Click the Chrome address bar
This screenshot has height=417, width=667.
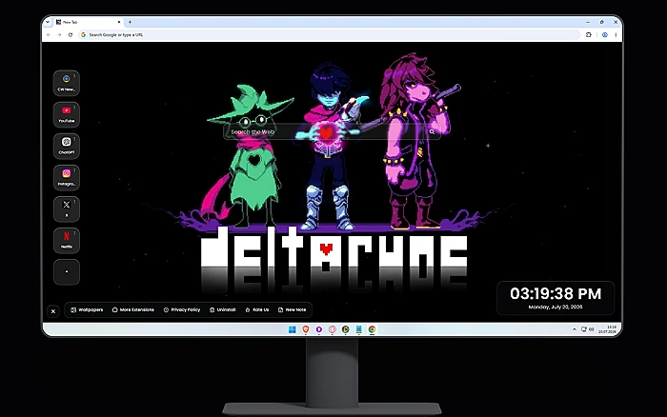[x=330, y=35]
